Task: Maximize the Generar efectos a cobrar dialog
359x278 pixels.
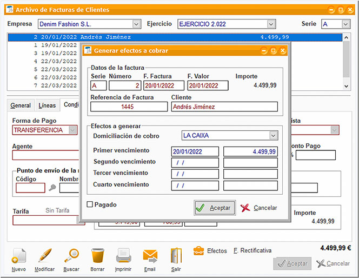Action: tap(274, 50)
